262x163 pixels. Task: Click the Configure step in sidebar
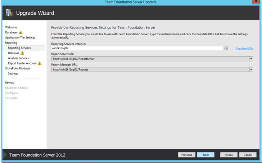(12, 93)
